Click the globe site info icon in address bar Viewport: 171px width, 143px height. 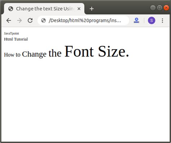coord(43,21)
